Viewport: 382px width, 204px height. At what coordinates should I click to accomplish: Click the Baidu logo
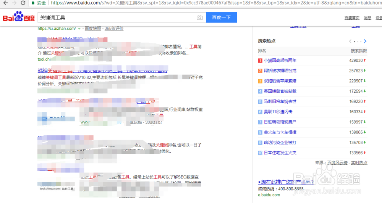pos(19,17)
